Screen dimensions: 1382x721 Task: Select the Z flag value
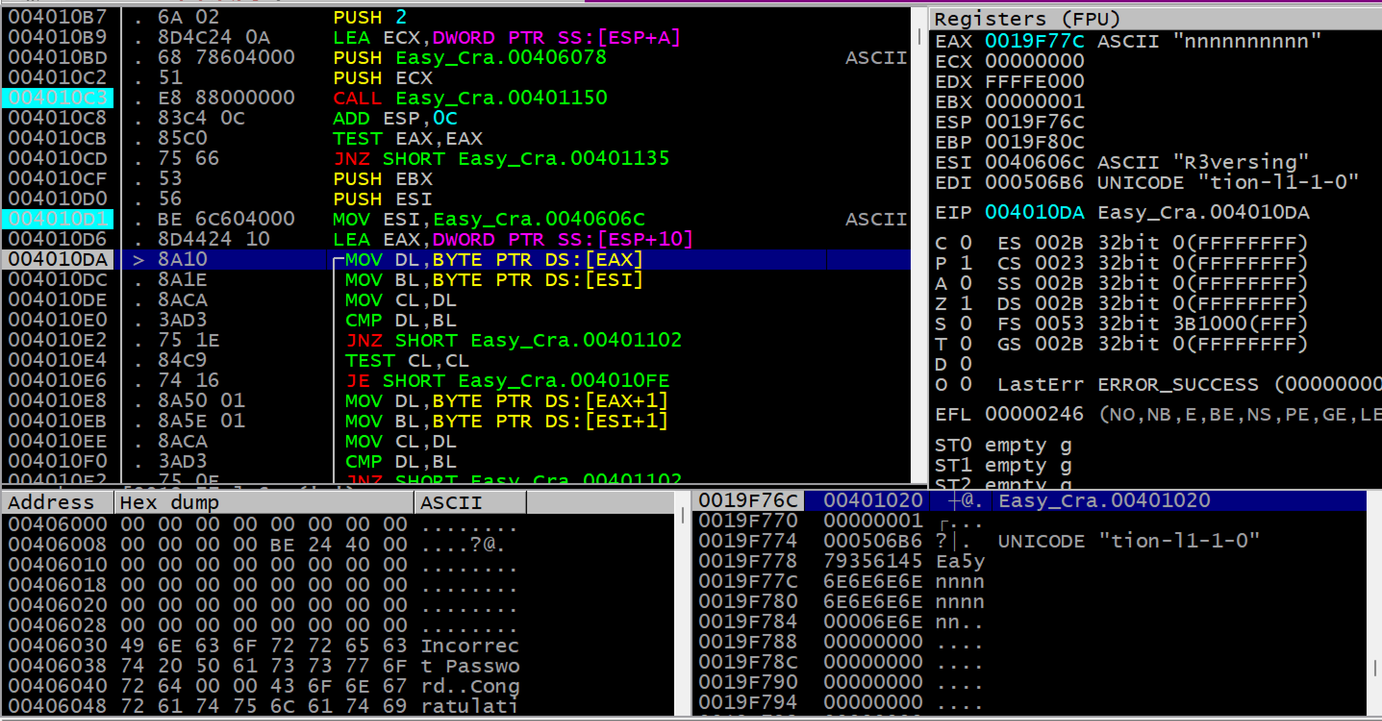[x=966, y=304]
